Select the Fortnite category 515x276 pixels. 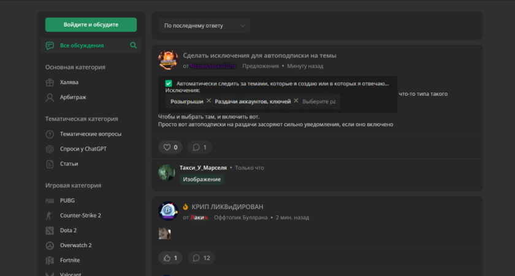point(70,260)
